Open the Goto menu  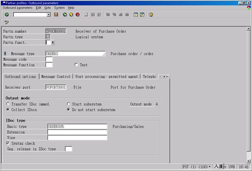point(48,8)
